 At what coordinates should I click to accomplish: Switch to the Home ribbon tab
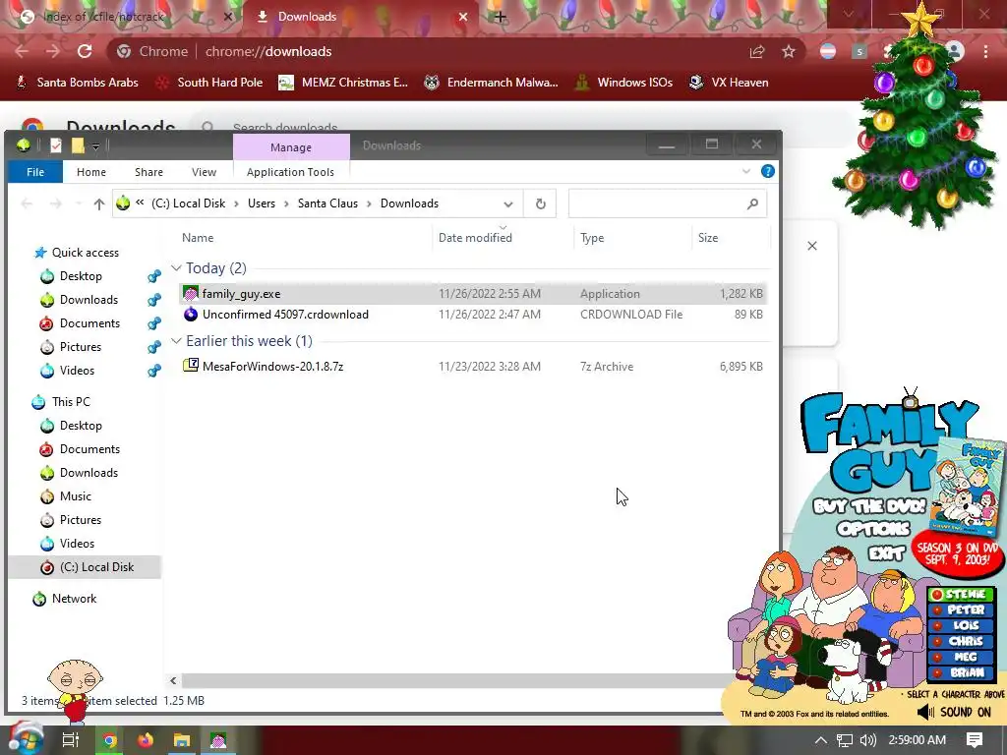pyautogui.click(x=91, y=172)
